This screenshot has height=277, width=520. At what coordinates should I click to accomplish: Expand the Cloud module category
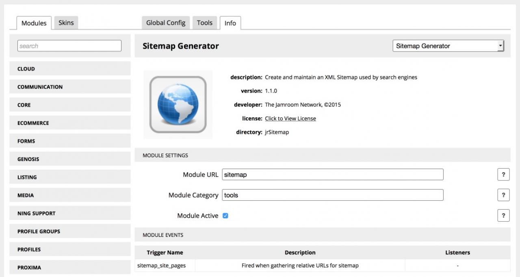(x=70, y=69)
